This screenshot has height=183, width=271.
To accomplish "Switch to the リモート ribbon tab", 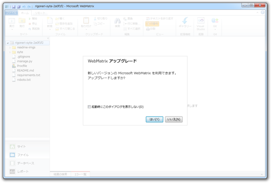I will (x=40, y=13).
